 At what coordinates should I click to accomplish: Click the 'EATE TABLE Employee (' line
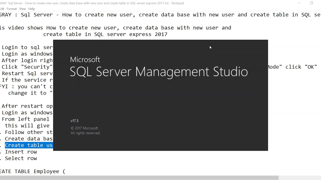[x=32, y=171]
